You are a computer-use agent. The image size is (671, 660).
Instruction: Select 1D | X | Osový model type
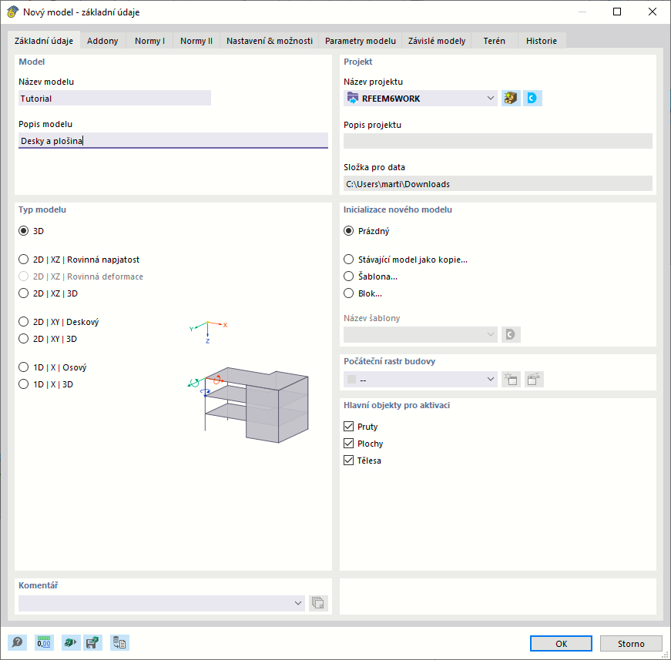click(24, 367)
